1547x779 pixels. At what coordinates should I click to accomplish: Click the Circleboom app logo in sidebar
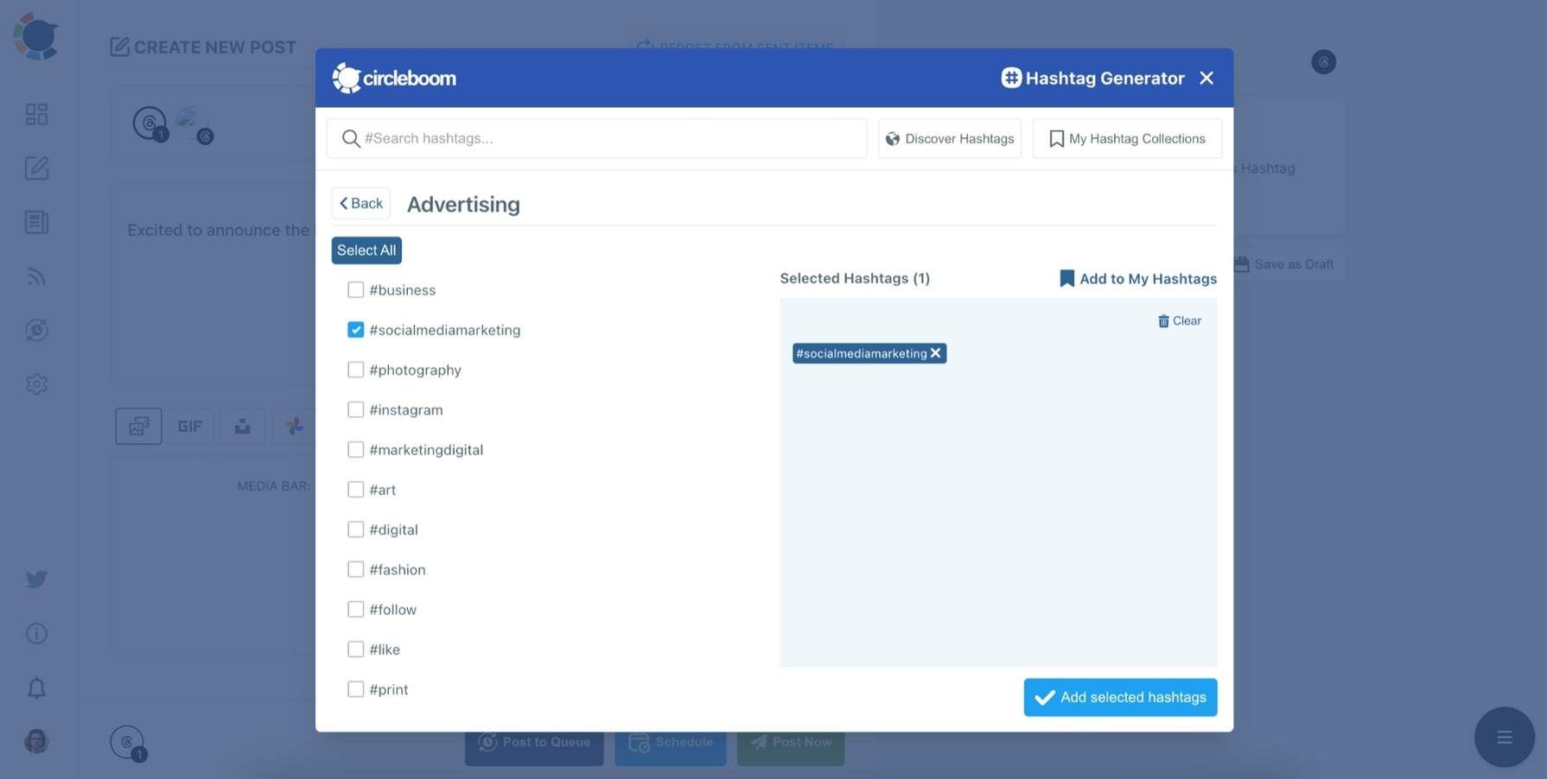click(36, 36)
